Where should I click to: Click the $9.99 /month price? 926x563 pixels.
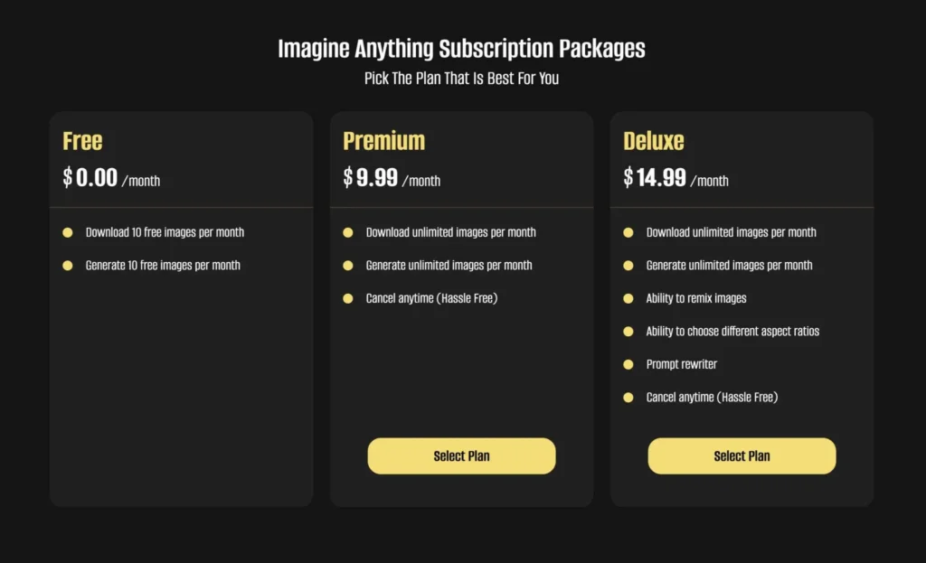pos(392,178)
